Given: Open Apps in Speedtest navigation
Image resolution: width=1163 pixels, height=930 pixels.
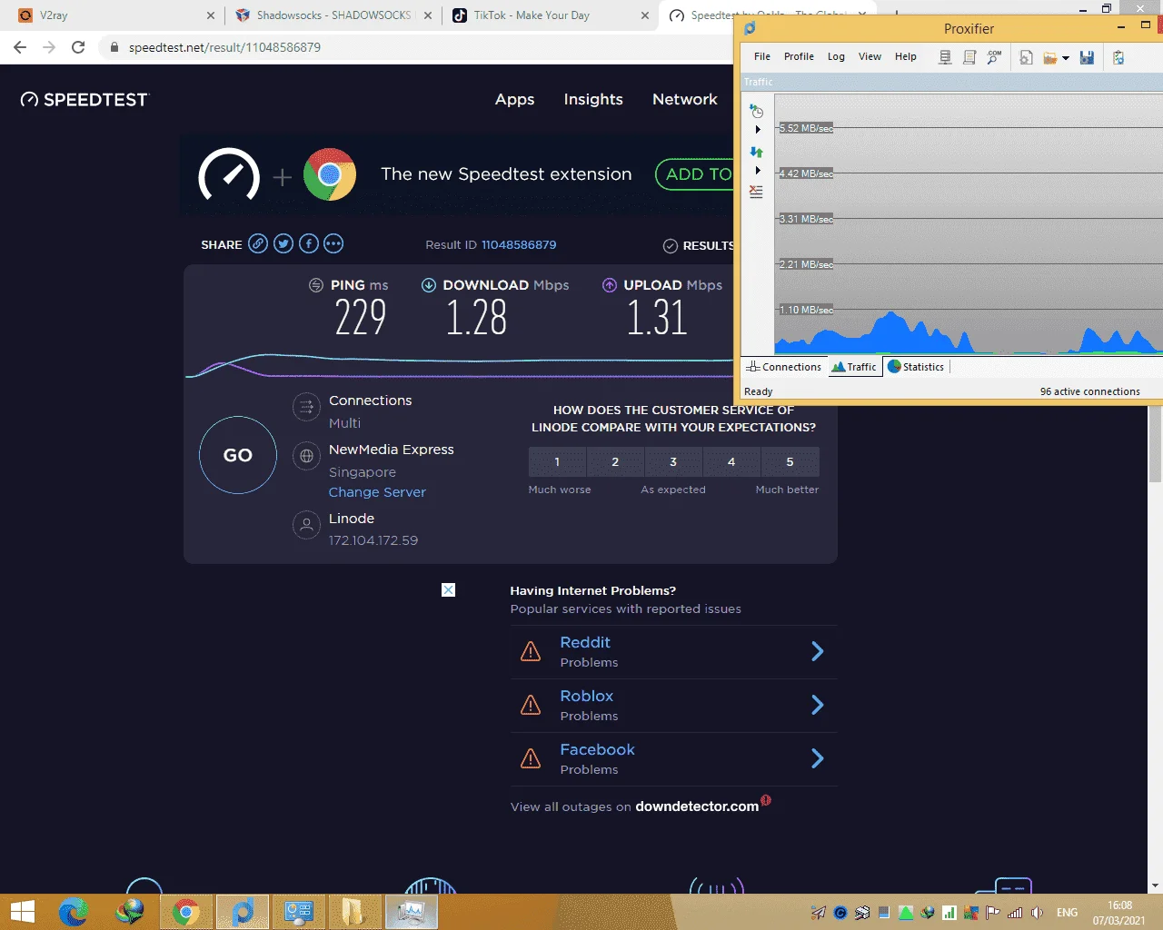Looking at the screenshot, I should 514,100.
